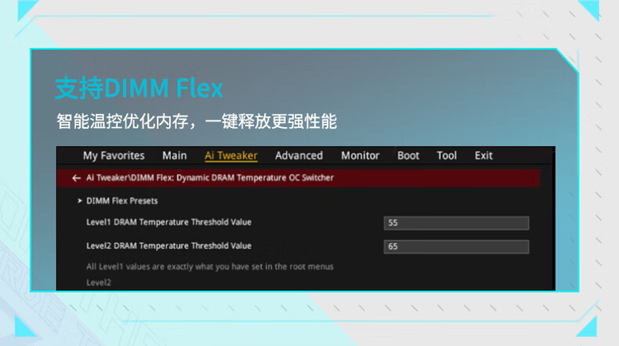This screenshot has height=346, width=619.
Task: Go to the Advanced tab
Action: [x=299, y=155]
